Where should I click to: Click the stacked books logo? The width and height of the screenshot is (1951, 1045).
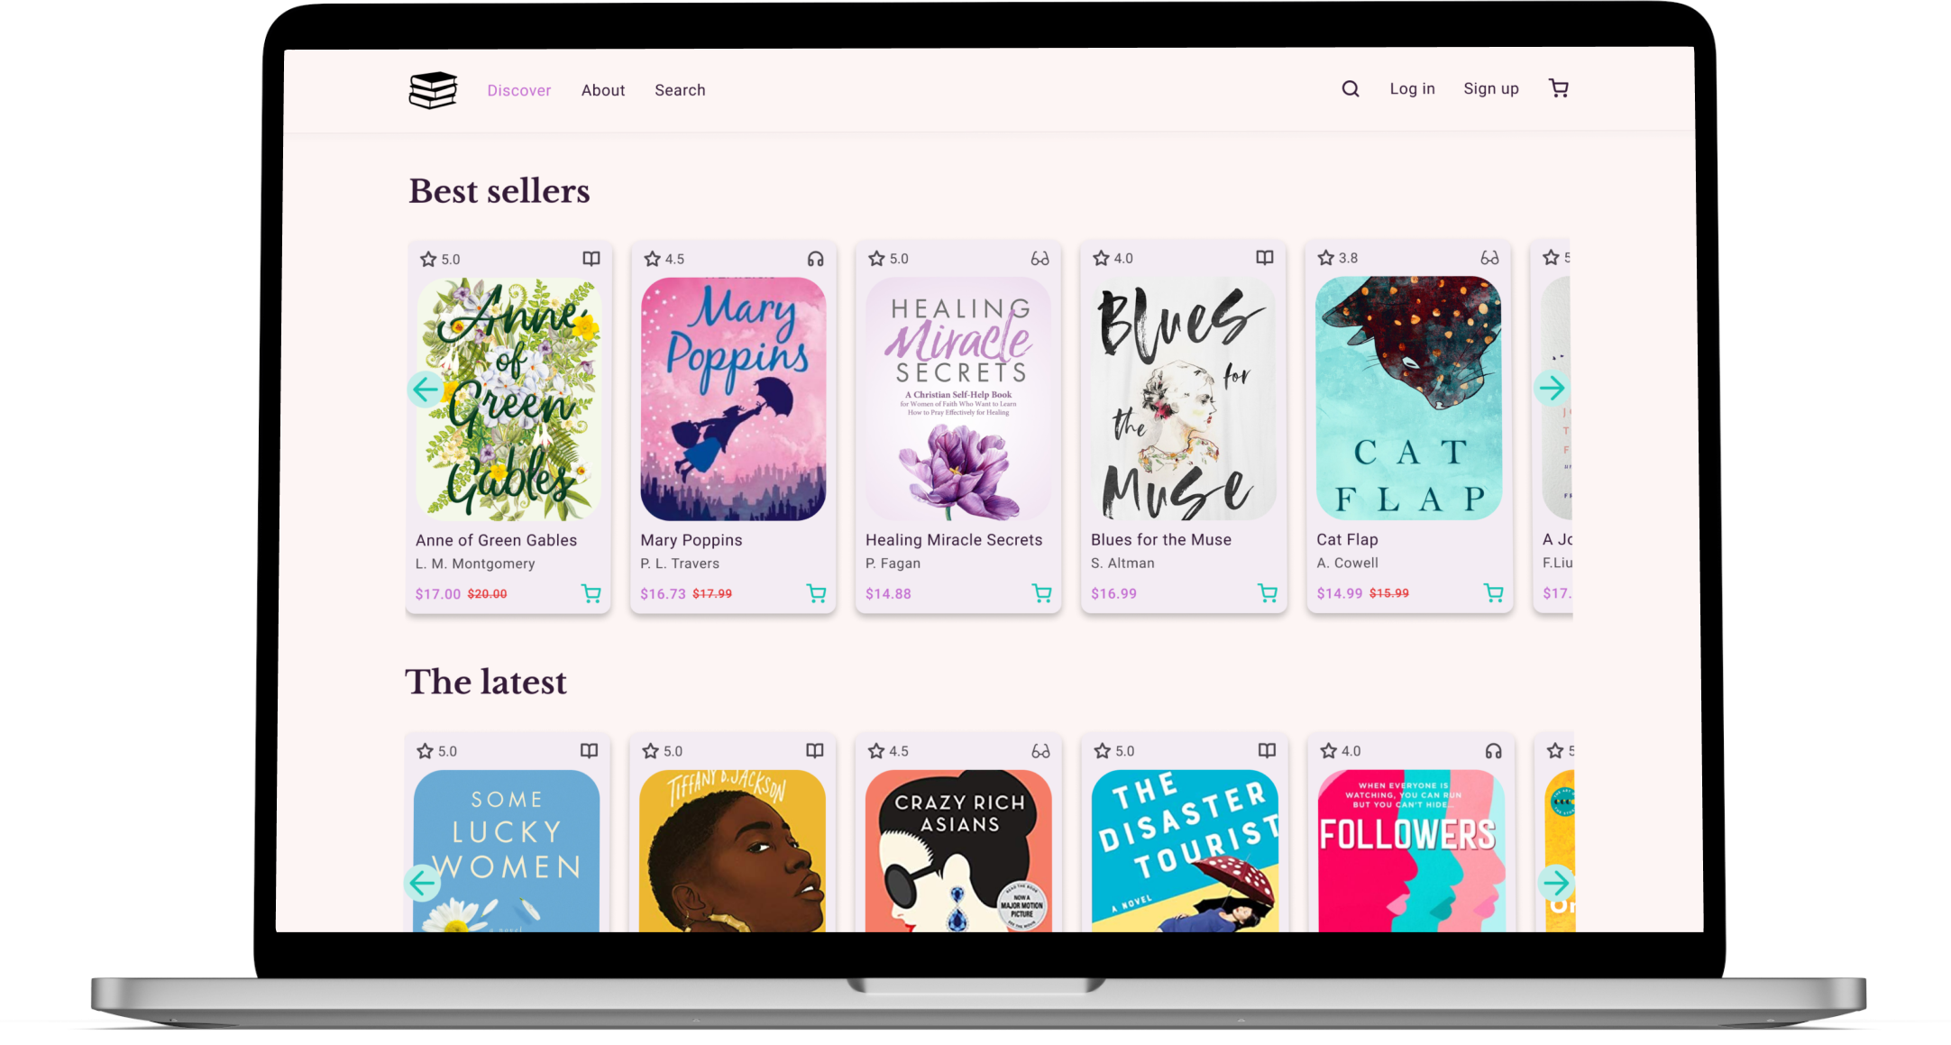(433, 90)
